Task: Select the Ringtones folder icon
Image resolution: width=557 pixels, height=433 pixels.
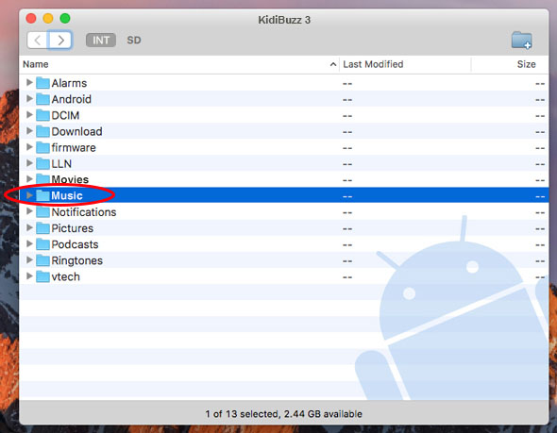Action: pyautogui.click(x=42, y=260)
